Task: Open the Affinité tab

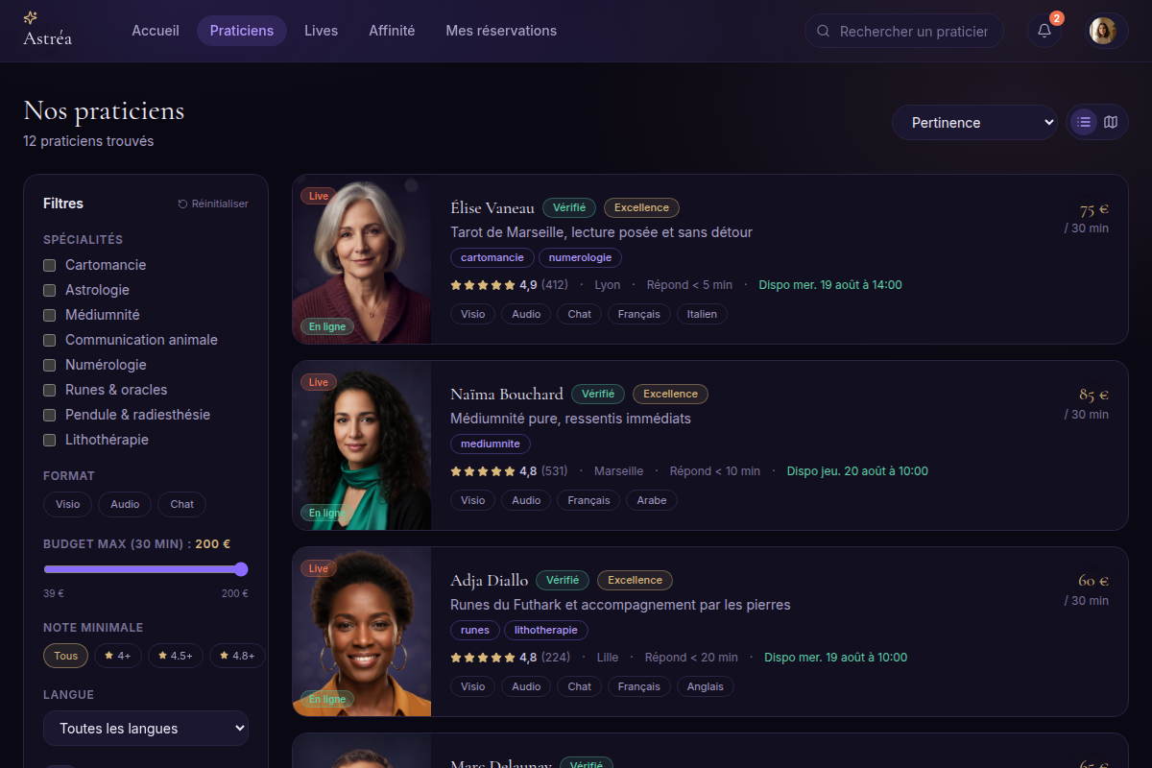Action: [x=392, y=31]
